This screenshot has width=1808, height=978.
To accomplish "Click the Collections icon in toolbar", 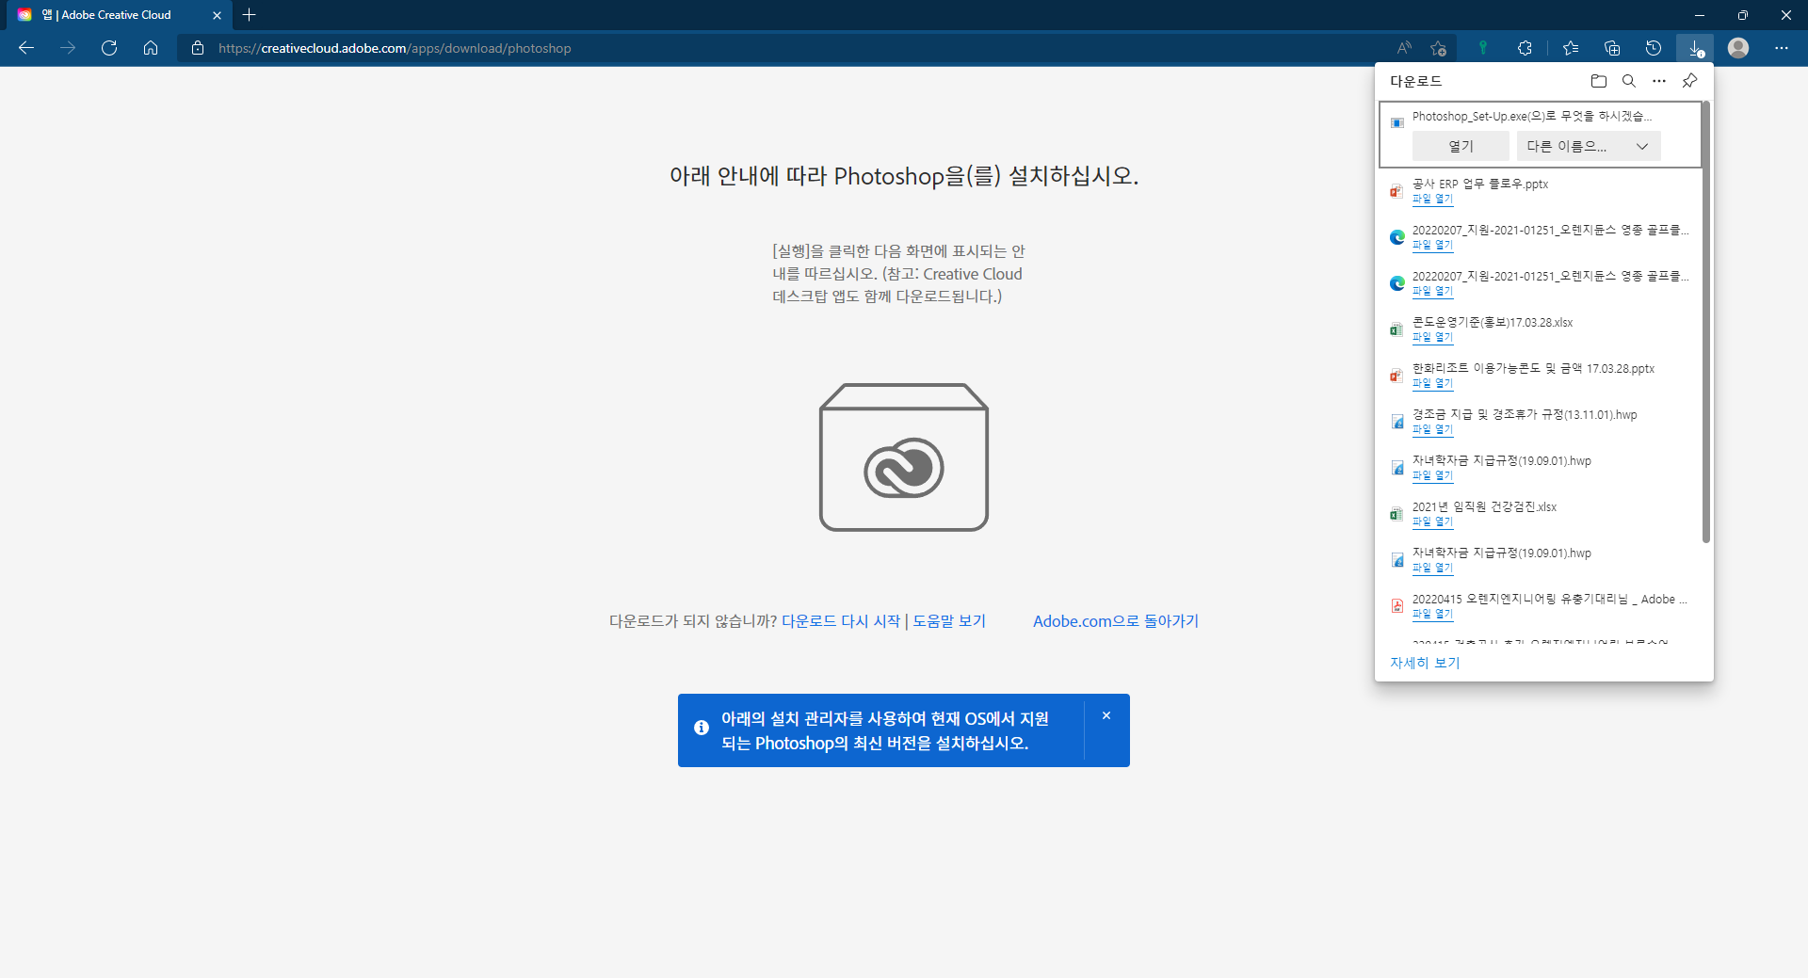I will 1611,48.
